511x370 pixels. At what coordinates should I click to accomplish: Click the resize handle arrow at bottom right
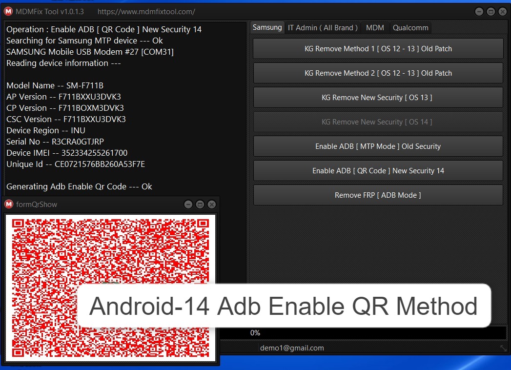[x=504, y=348]
